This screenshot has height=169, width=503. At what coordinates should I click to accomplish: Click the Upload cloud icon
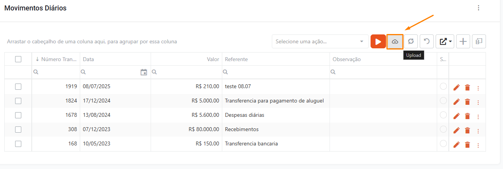click(x=395, y=41)
